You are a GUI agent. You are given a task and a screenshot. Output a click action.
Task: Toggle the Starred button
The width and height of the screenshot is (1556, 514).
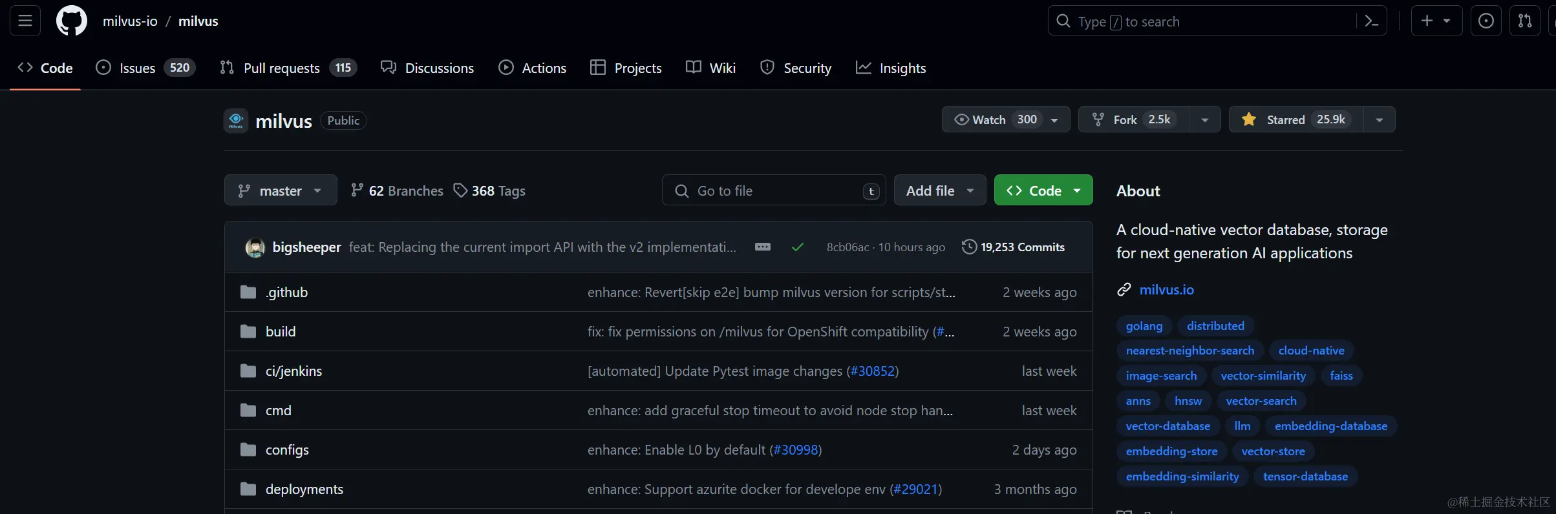pos(1296,119)
